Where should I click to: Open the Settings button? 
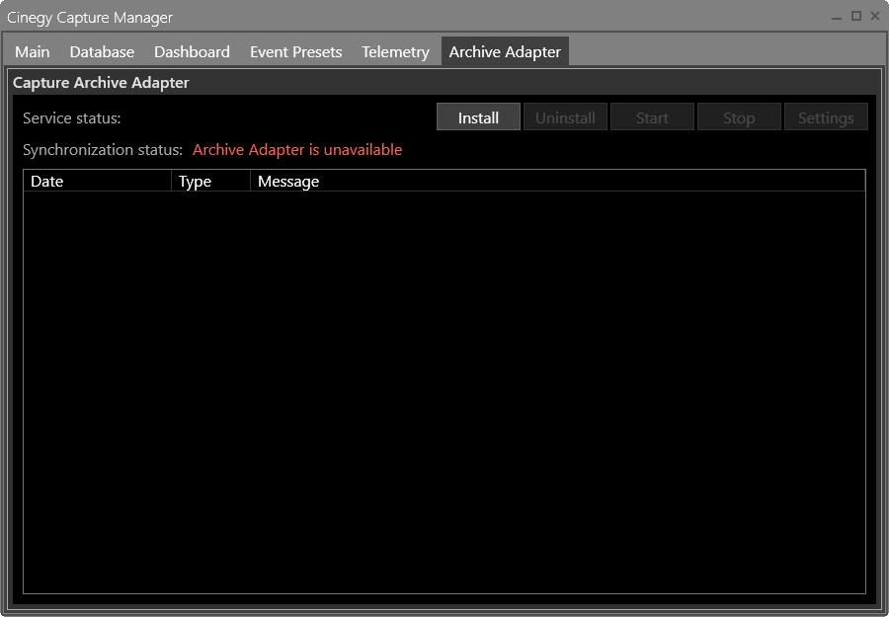(x=826, y=116)
